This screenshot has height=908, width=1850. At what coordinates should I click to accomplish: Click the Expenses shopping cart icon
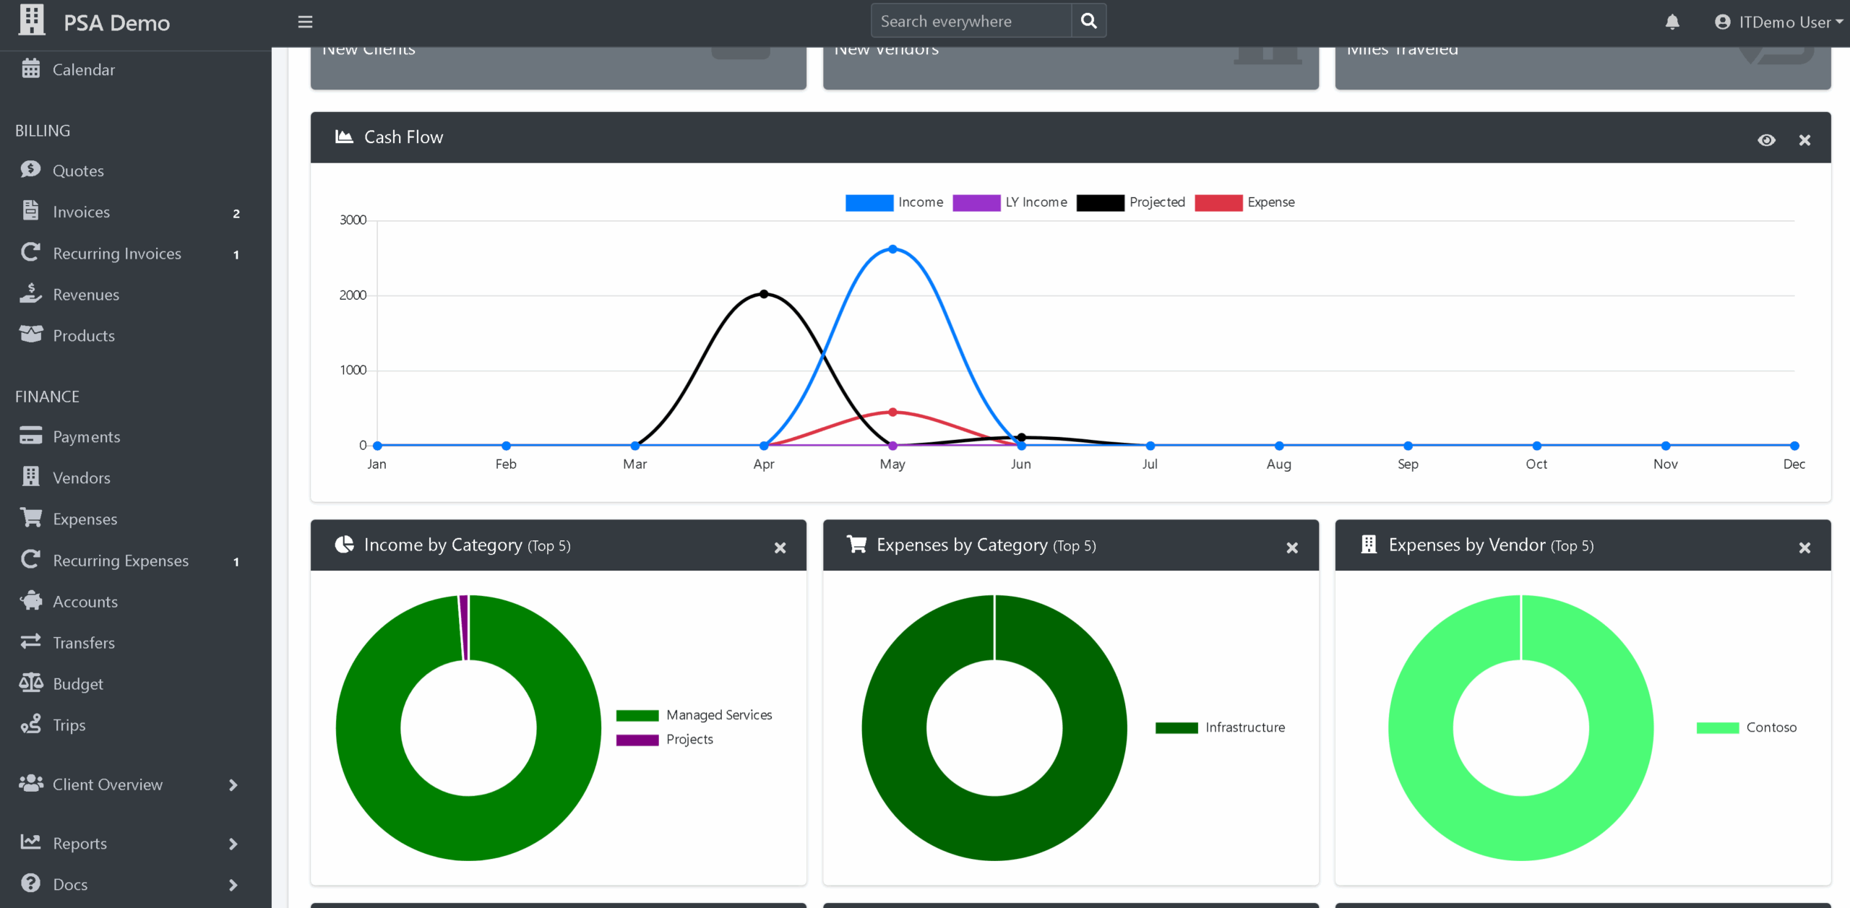(x=30, y=518)
